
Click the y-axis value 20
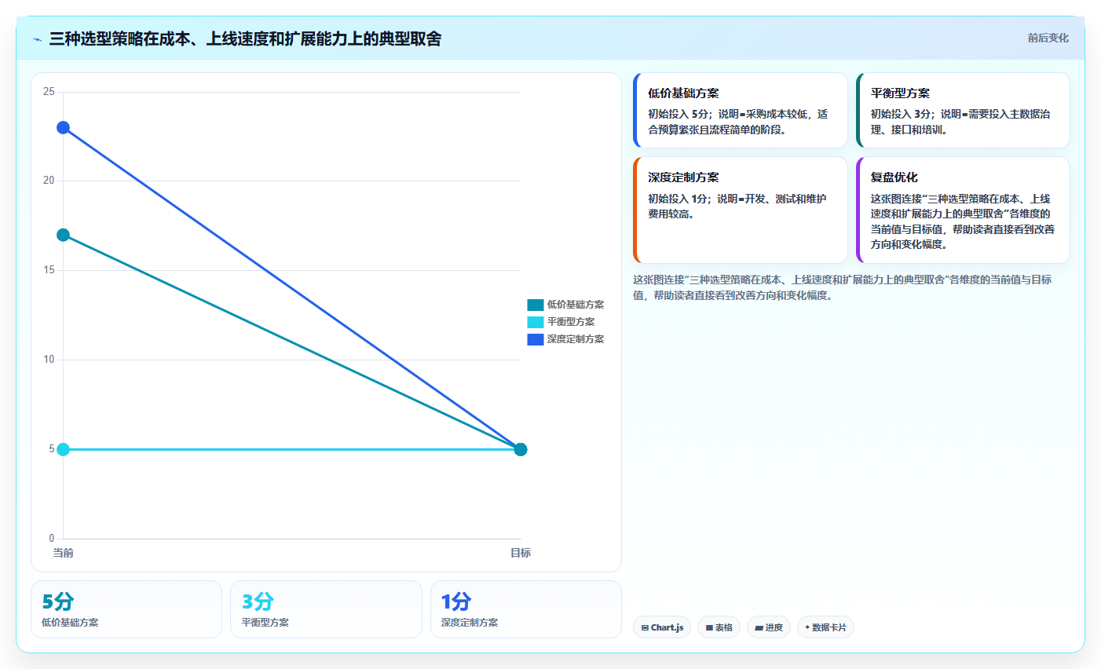[x=49, y=181]
